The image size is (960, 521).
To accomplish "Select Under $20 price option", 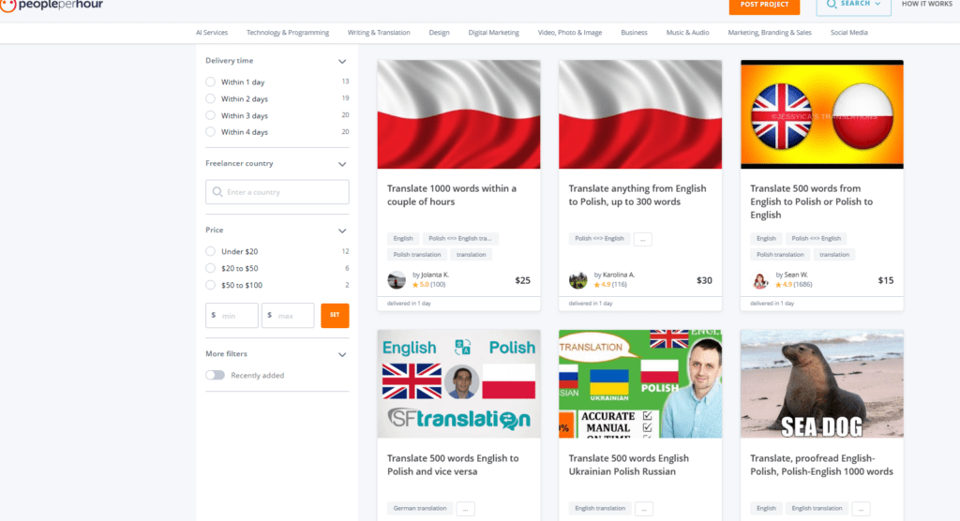I will click(211, 252).
